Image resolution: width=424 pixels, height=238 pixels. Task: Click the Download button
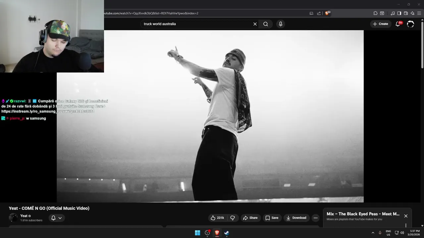(x=296, y=218)
